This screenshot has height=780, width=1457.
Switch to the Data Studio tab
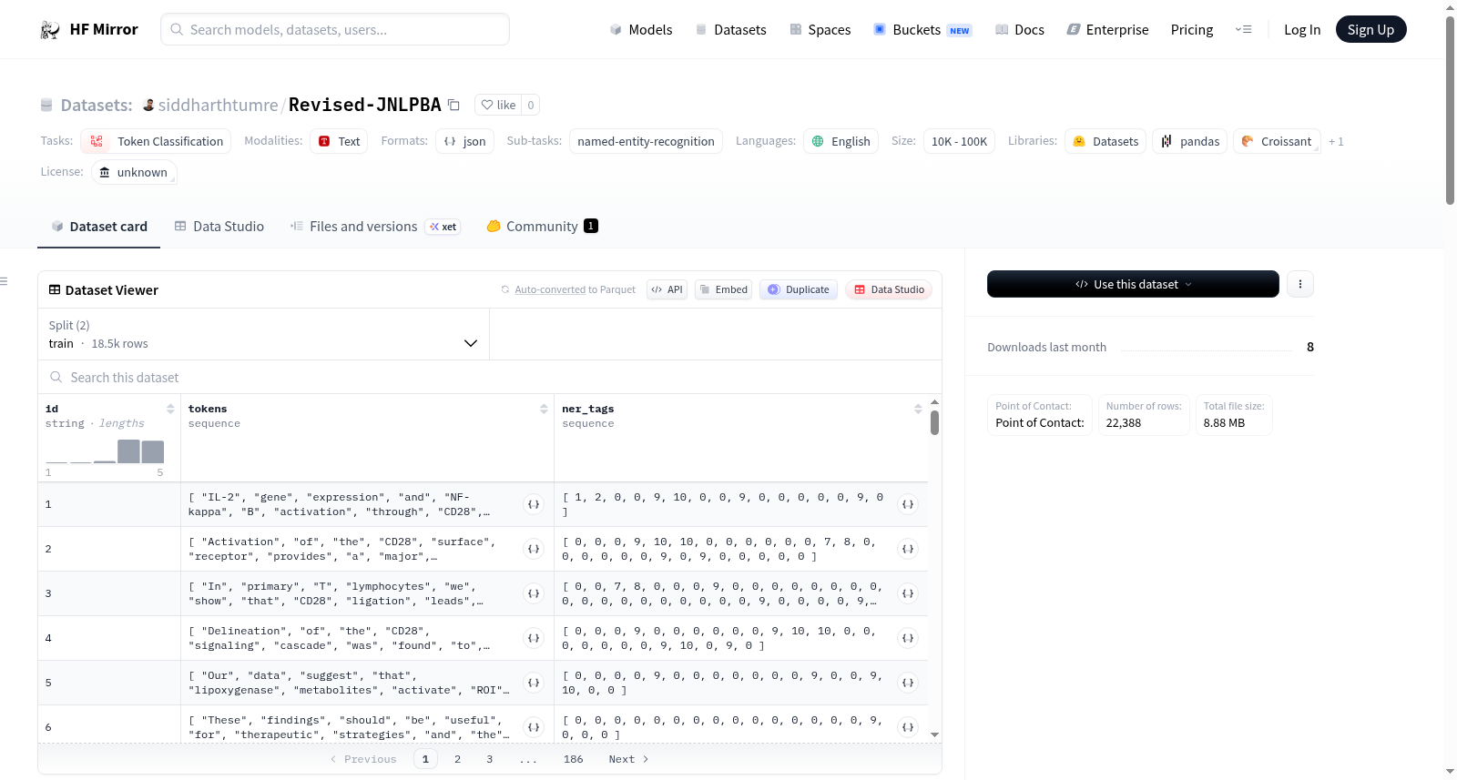pyautogui.click(x=219, y=227)
